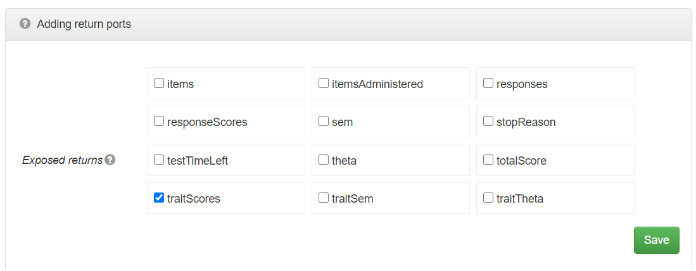Check the sem checkbox
Screen dimensions: 696x271
[324, 121]
